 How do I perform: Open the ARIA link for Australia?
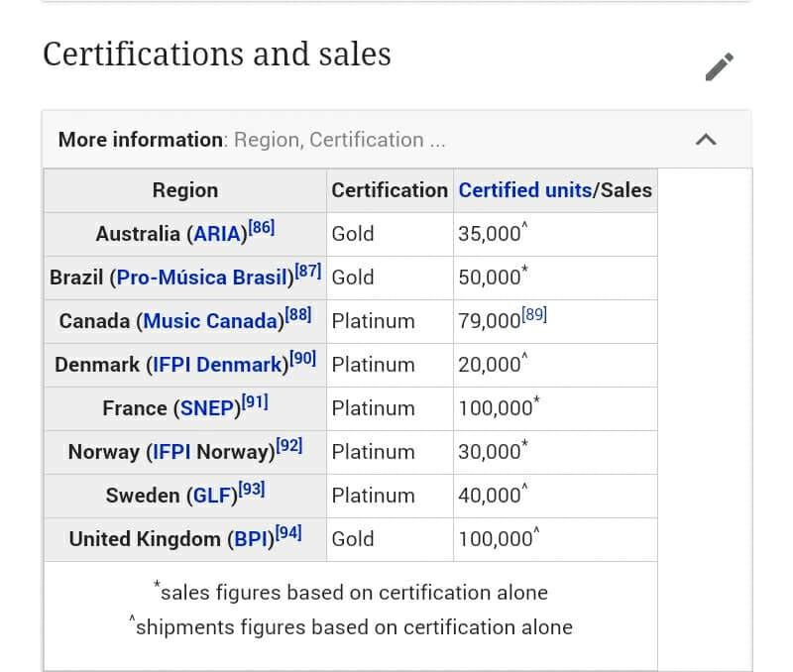point(216,234)
